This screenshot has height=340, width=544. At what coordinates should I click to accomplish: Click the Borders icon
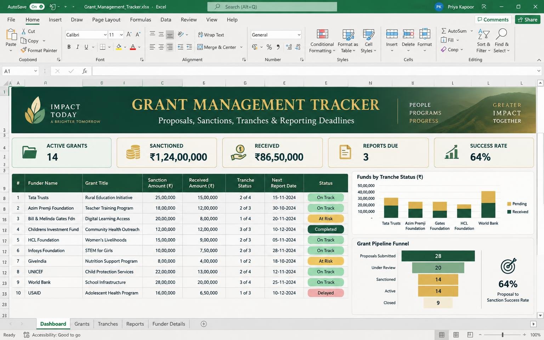pyautogui.click(x=102, y=47)
